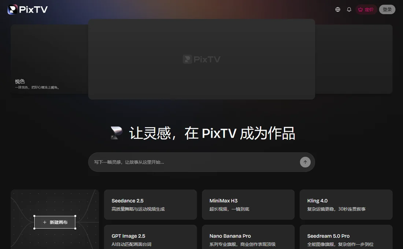Submit prompt with the up-arrow button
This screenshot has height=249, width=403.
pyautogui.click(x=305, y=162)
